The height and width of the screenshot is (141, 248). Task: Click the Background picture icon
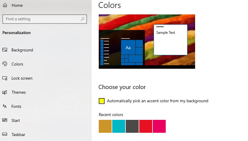point(5,50)
